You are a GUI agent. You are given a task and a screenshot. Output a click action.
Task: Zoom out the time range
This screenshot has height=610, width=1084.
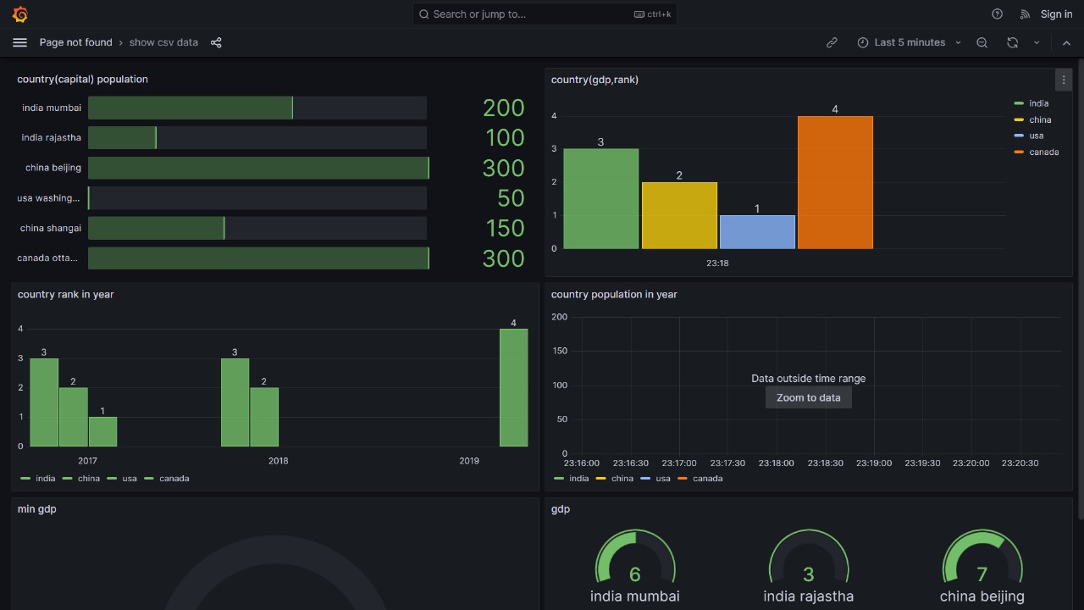click(x=982, y=42)
